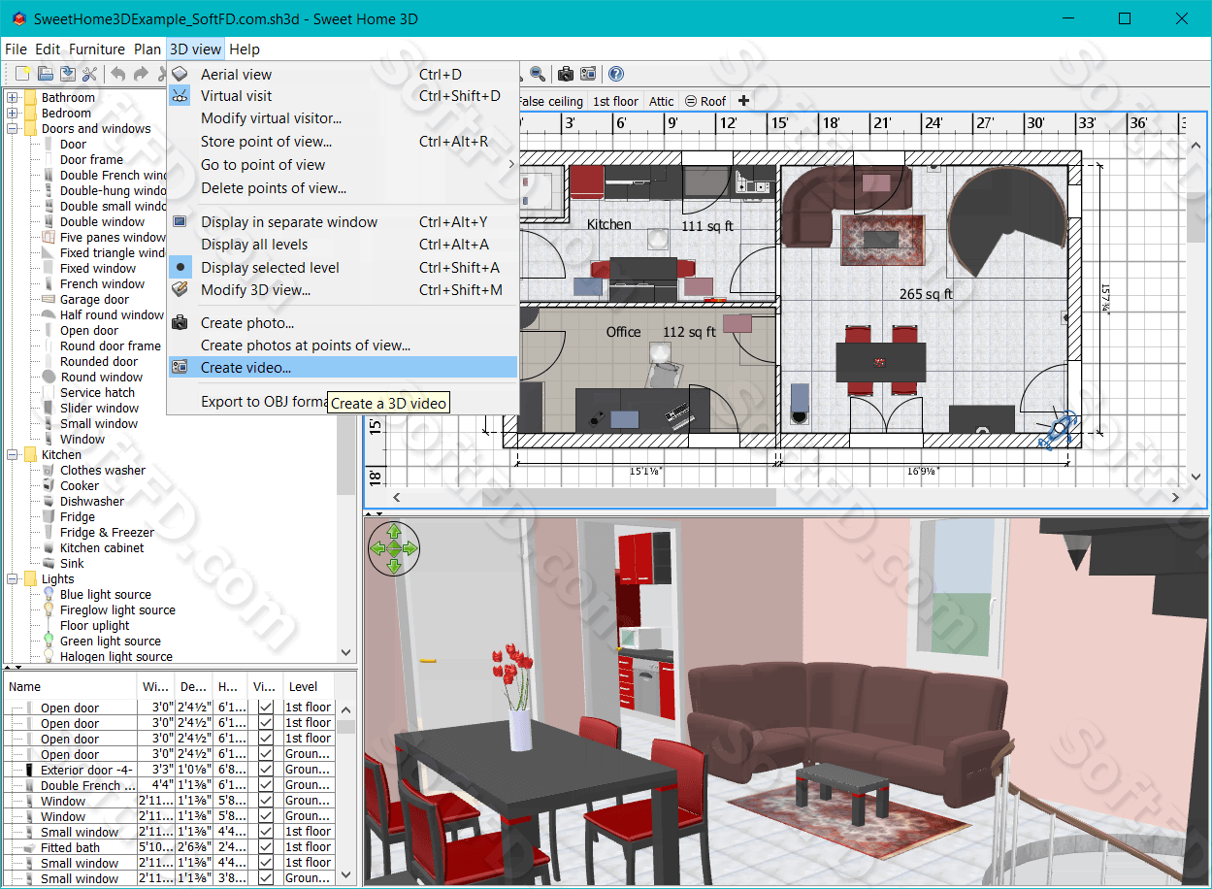Toggle visibility of Double French window row
The width and height of the screenshot is (1212, 889).
[265, 785]
